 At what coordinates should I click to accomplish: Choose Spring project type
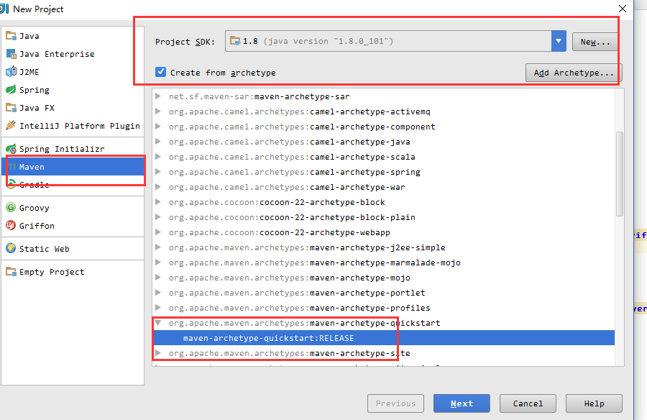pos(73,90)
